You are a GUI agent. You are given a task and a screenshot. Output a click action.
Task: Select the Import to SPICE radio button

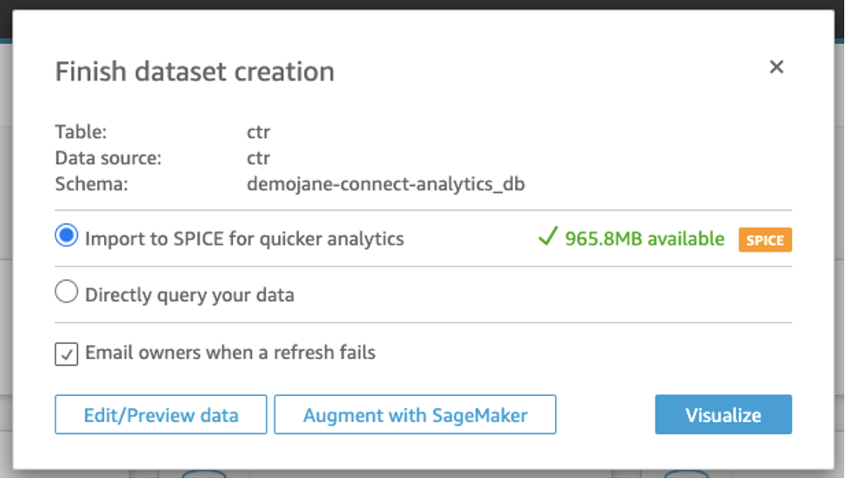coord(67,237)
